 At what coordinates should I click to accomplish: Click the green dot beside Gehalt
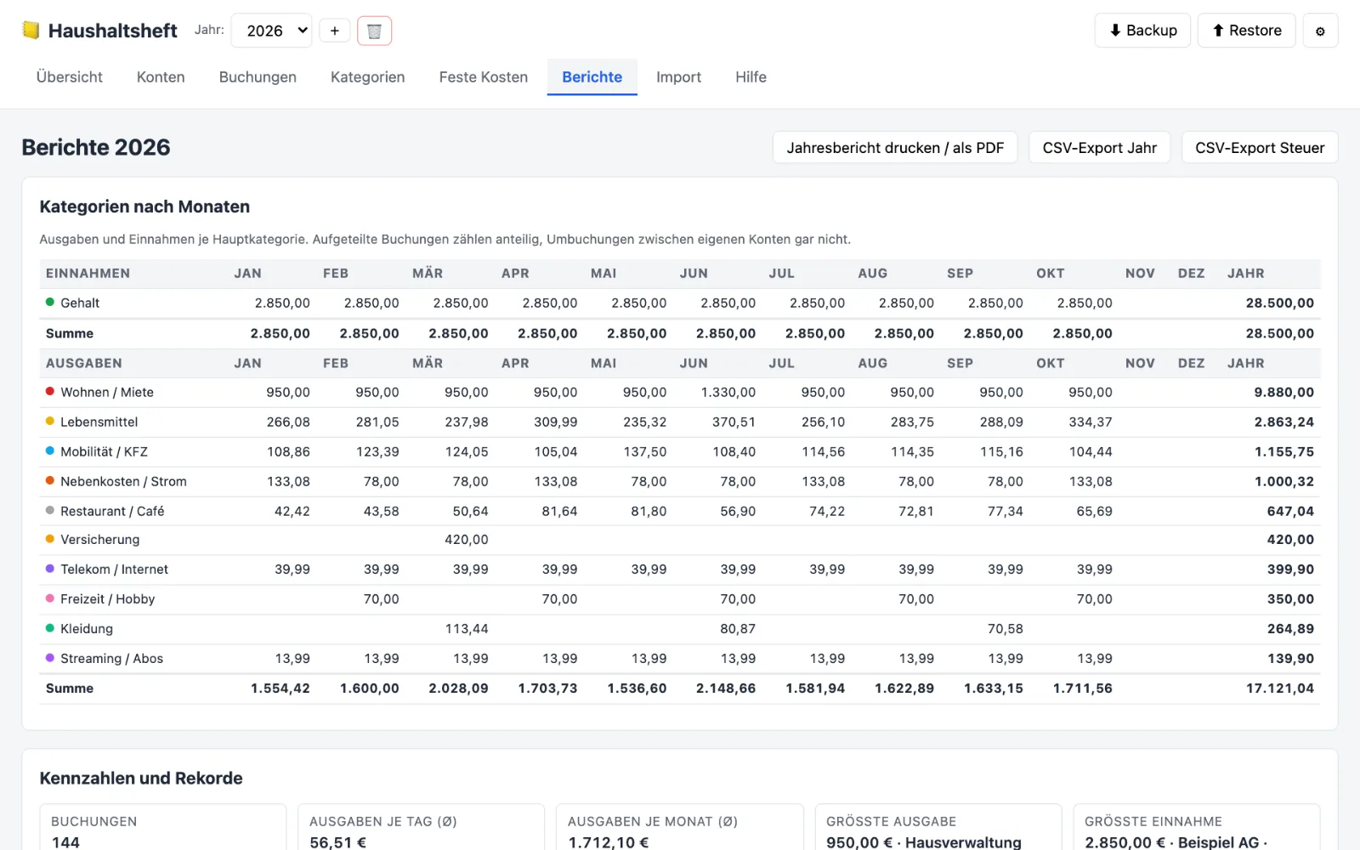[x=50, y=302]
